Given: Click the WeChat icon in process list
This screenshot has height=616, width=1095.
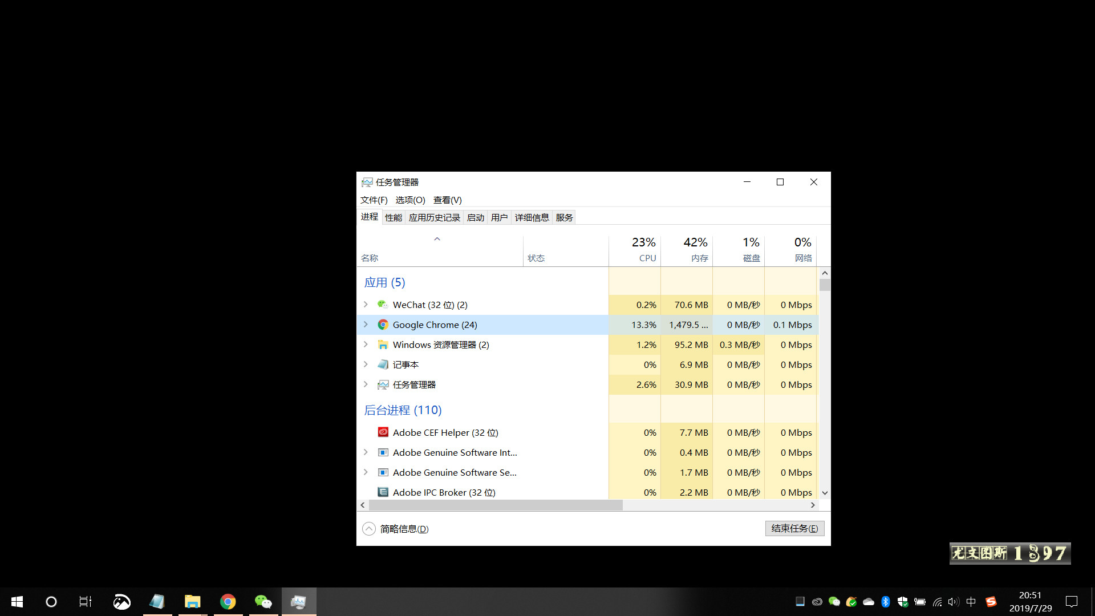Looking at the screenshot, I should [383, 305].
